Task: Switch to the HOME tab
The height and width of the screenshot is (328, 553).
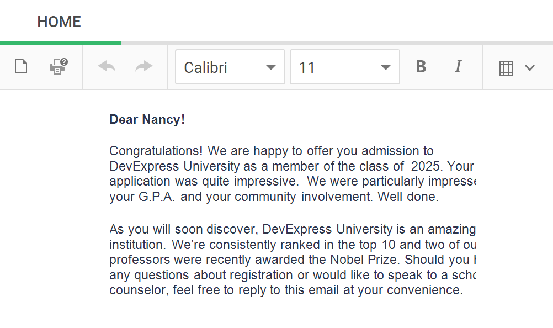Action: point(59,22)
